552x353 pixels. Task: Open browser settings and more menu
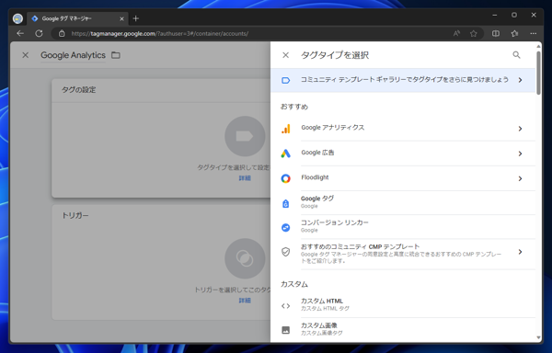pyautogui.click(x=534, y=33)
